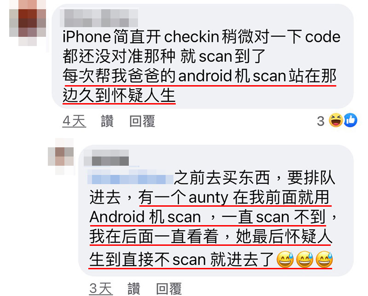The height and width of the screenshot is (296, 368).
Task: Click the laughing reaction emoji
Action: pyautogui.click(x=336, y=120)
